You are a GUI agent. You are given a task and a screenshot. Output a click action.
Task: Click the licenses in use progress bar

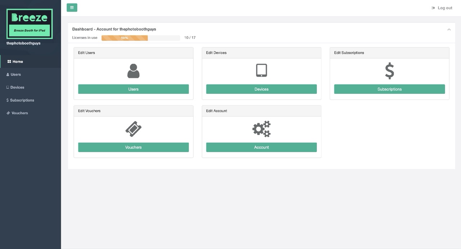[140, 38]
